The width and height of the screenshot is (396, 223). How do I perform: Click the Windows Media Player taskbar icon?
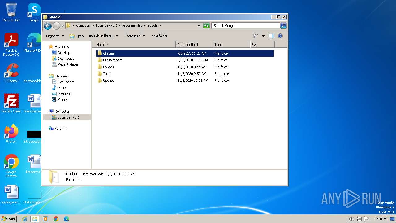click(x=45, y=219)
